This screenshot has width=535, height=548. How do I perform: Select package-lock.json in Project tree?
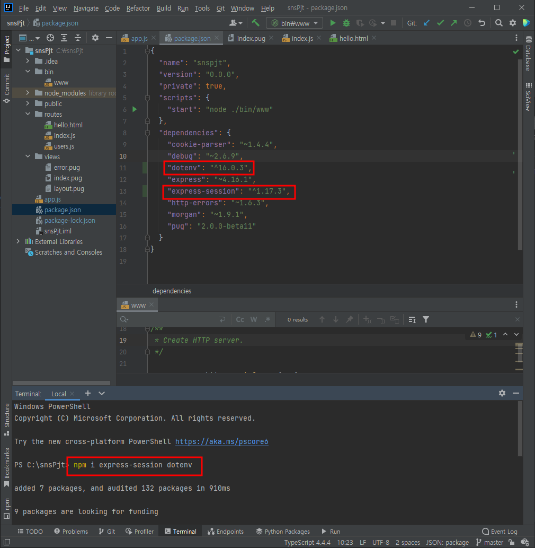(x=69, y=221)
